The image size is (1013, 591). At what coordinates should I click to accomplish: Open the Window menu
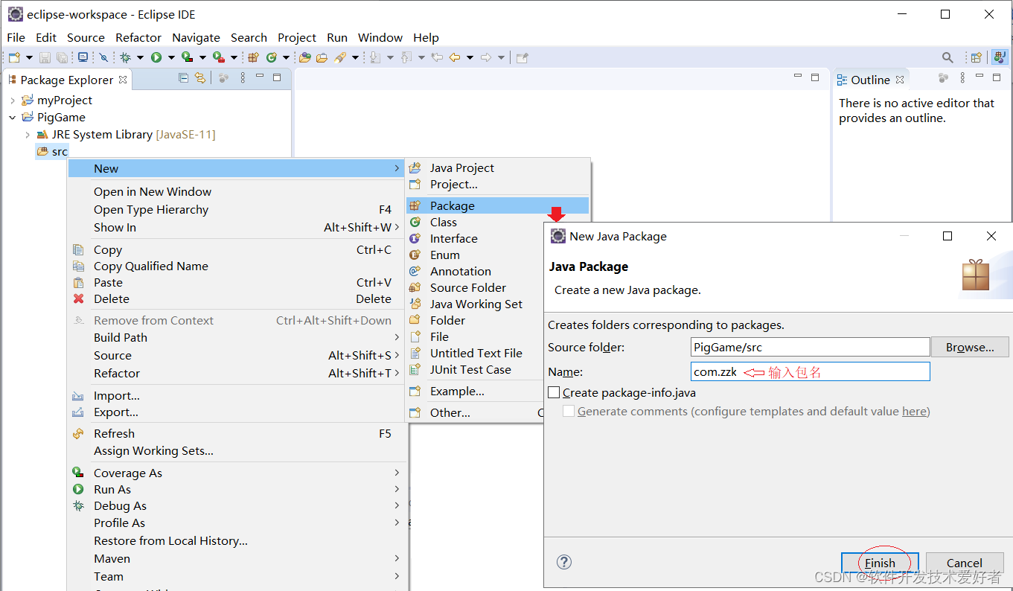[x=380, y=37]
